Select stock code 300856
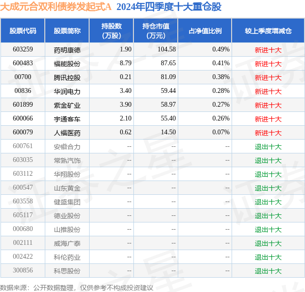 click(23, 270)
